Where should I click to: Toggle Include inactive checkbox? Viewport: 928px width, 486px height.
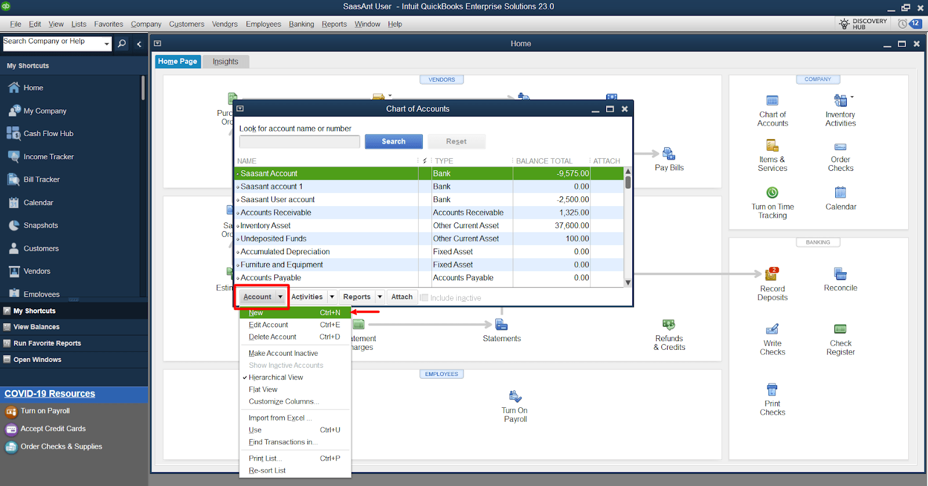tap(424, 298)
